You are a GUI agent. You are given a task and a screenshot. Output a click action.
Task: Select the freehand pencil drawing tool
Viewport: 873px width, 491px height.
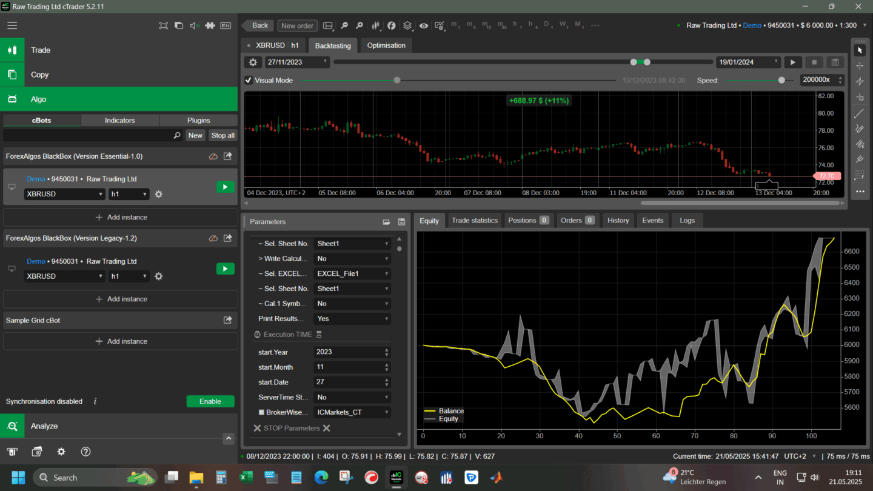859,129
